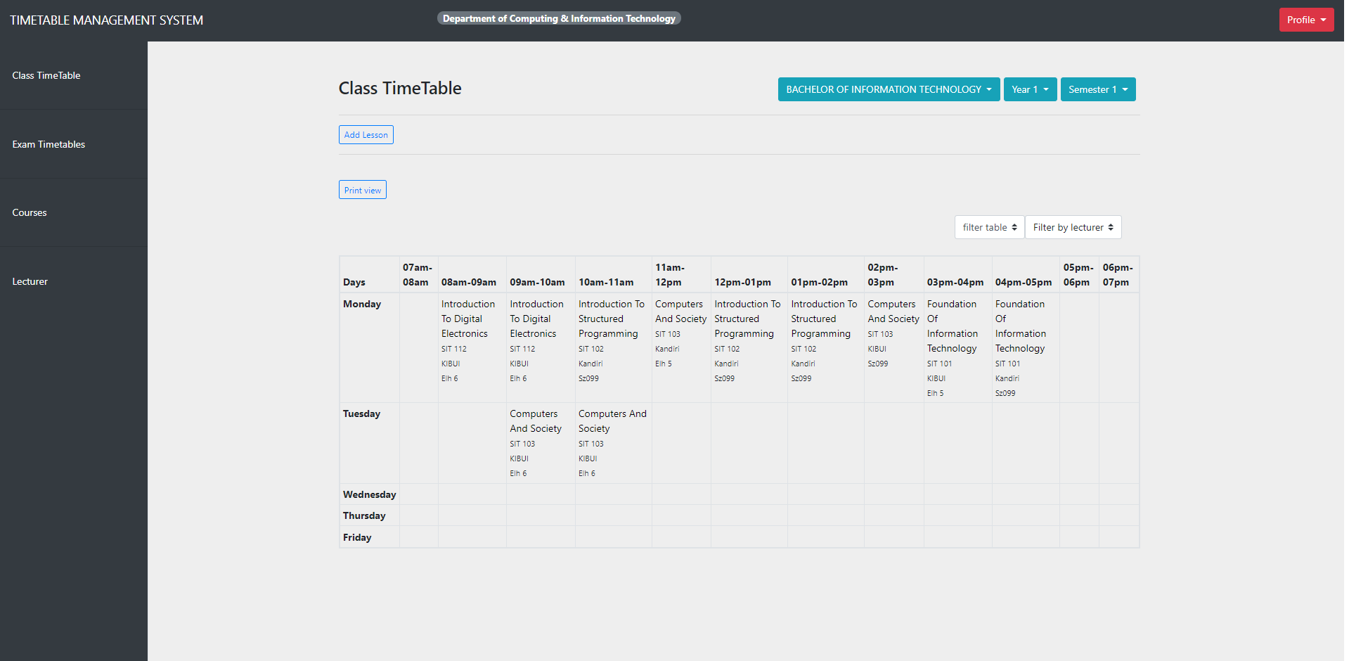This screenshot has height=661, width=1349.
Task: Sort using the filter table control
Action: [988, 227]
